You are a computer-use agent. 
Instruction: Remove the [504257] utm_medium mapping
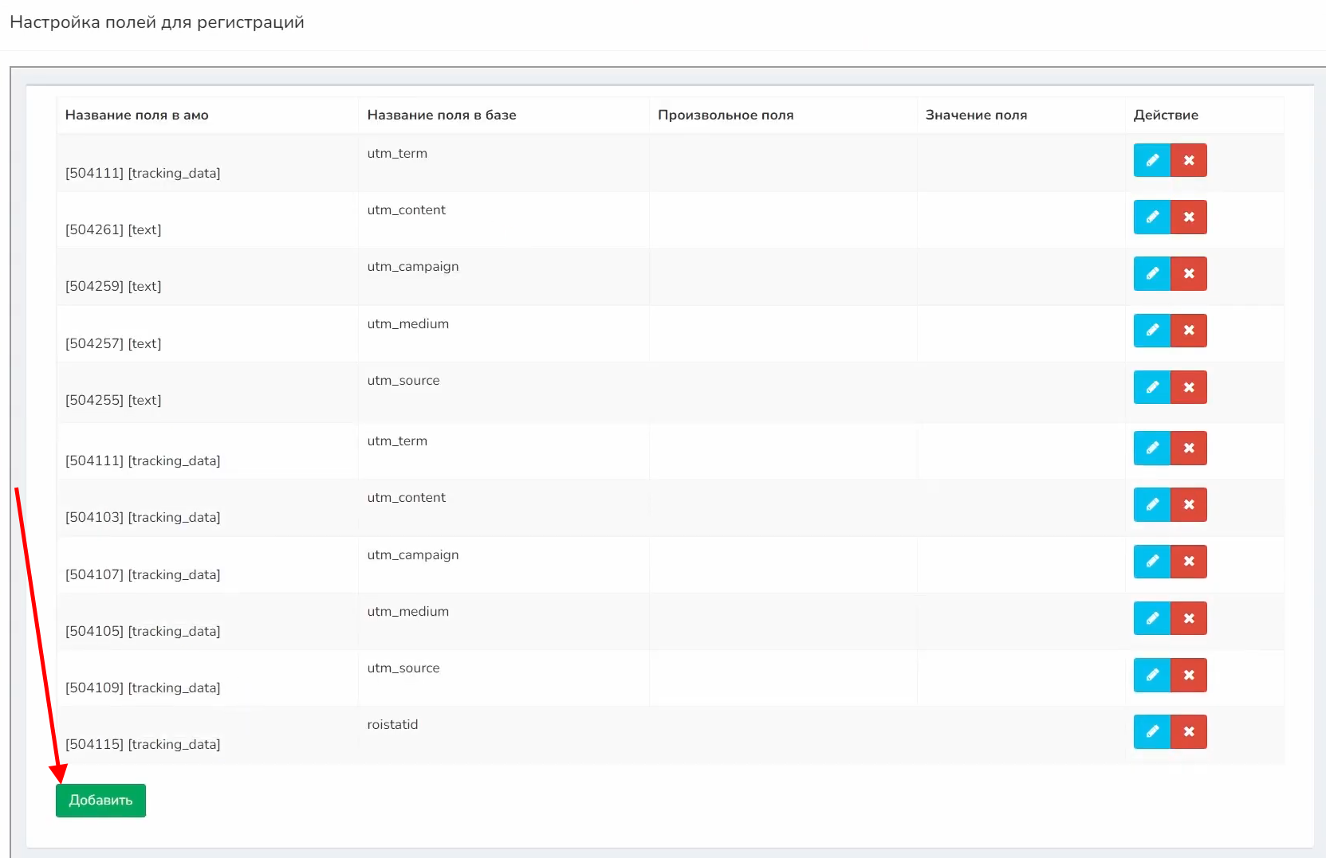[1188, 331]
